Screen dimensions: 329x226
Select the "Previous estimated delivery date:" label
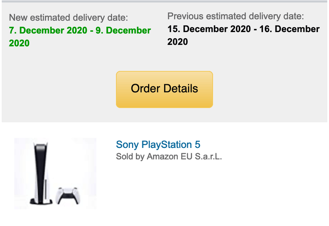[236, 17]
